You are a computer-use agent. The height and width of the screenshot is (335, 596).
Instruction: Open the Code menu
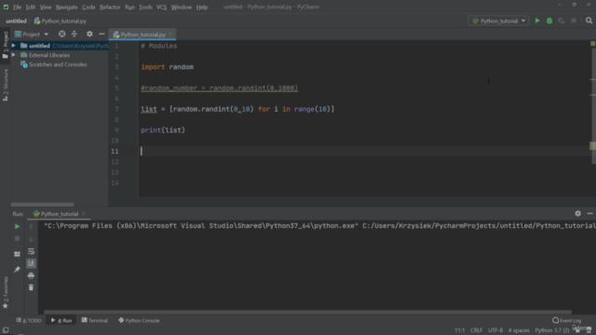[88, 7]
